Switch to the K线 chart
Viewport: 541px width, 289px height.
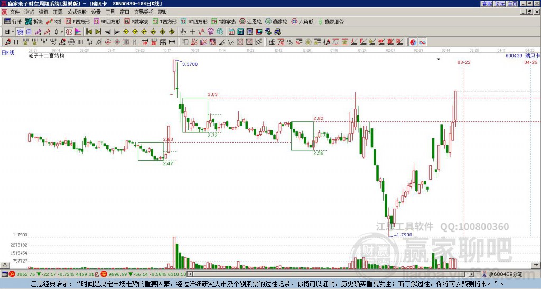(54, 21)
